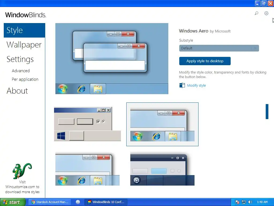The image size is (274, 206).
Task: Open the Stardock Account Manager taskbar button
Action: click(x=50, y=202)
